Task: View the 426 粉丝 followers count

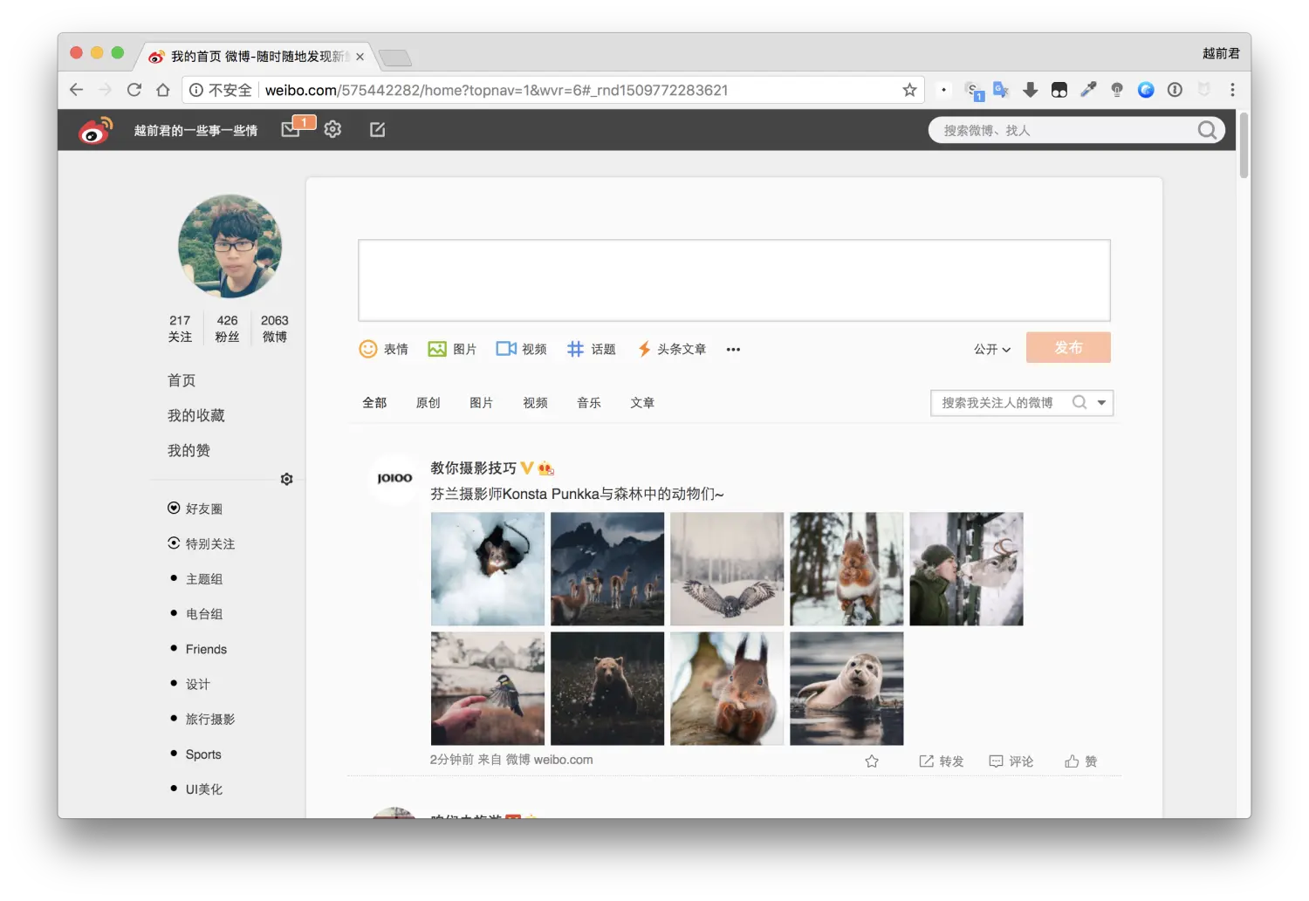Action: (x=227, y=328)
